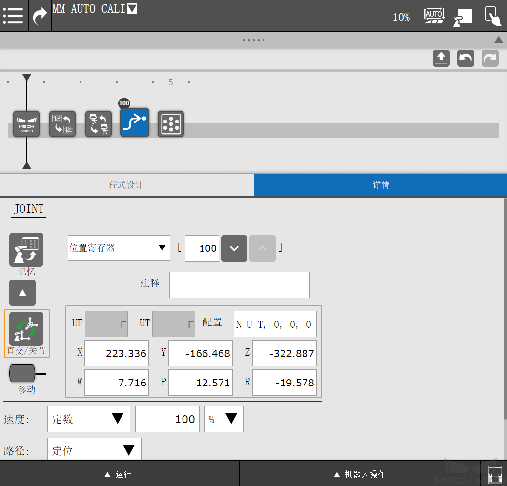Decrease register index with the down chevron

click(234, 248)
